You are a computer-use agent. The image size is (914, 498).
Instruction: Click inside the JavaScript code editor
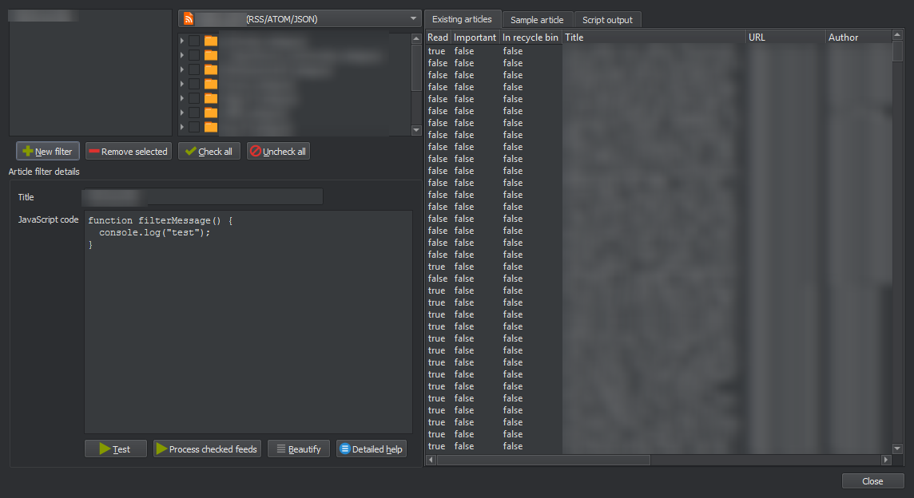point(248,322)
